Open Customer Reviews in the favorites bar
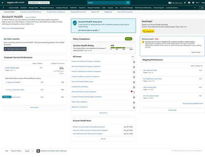 (172, 8)
